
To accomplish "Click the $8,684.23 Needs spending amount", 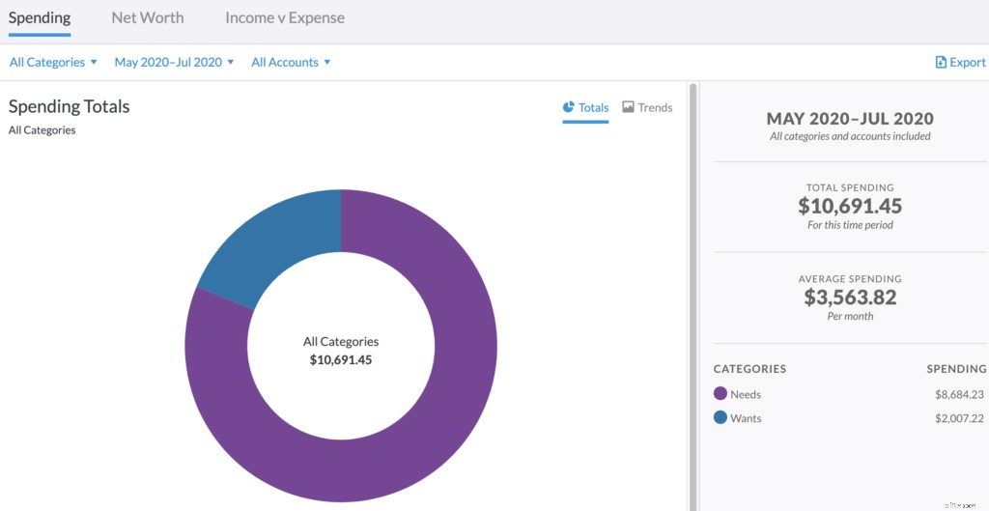I will pos(959,394).
